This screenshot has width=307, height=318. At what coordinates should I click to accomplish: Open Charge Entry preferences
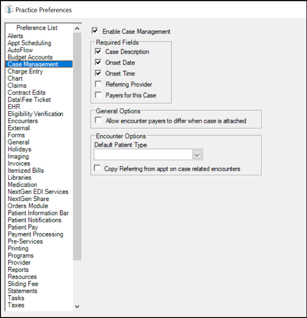[x=25, y=71]
